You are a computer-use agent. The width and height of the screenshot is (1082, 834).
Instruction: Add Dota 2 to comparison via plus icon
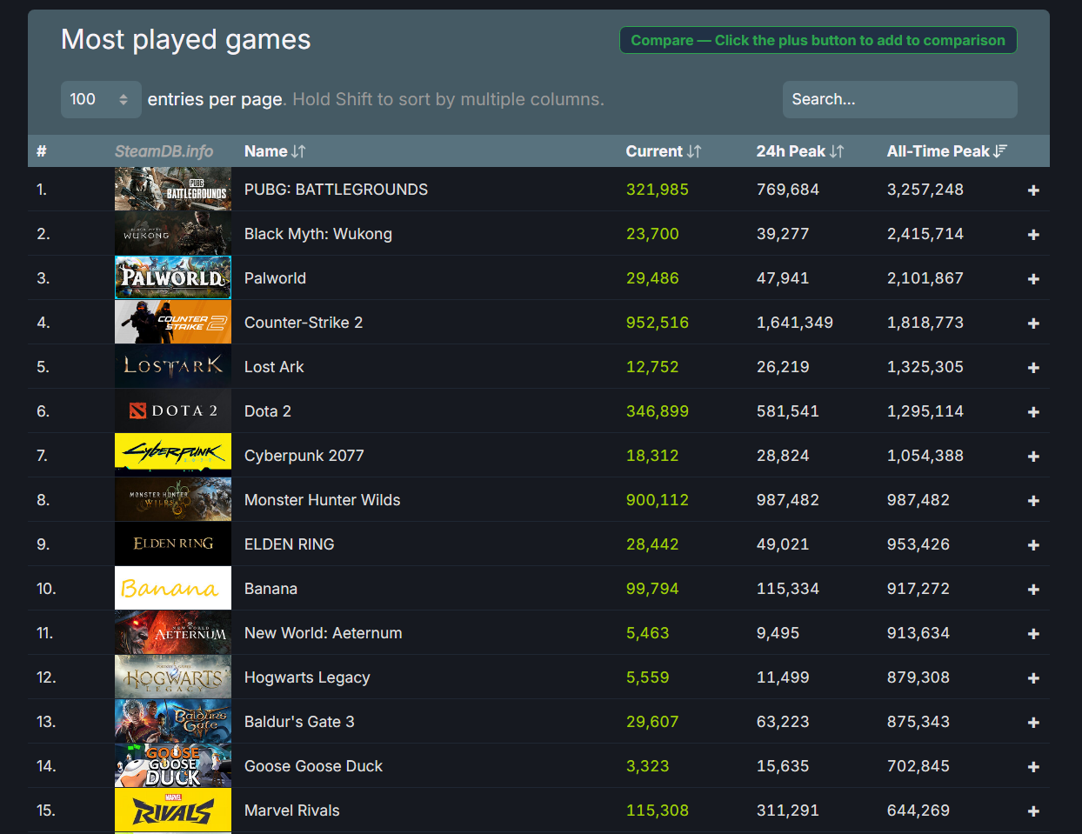[x=1033, y=412]
